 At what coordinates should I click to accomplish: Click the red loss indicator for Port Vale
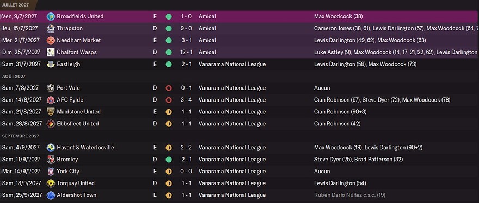tap(169, 88)
